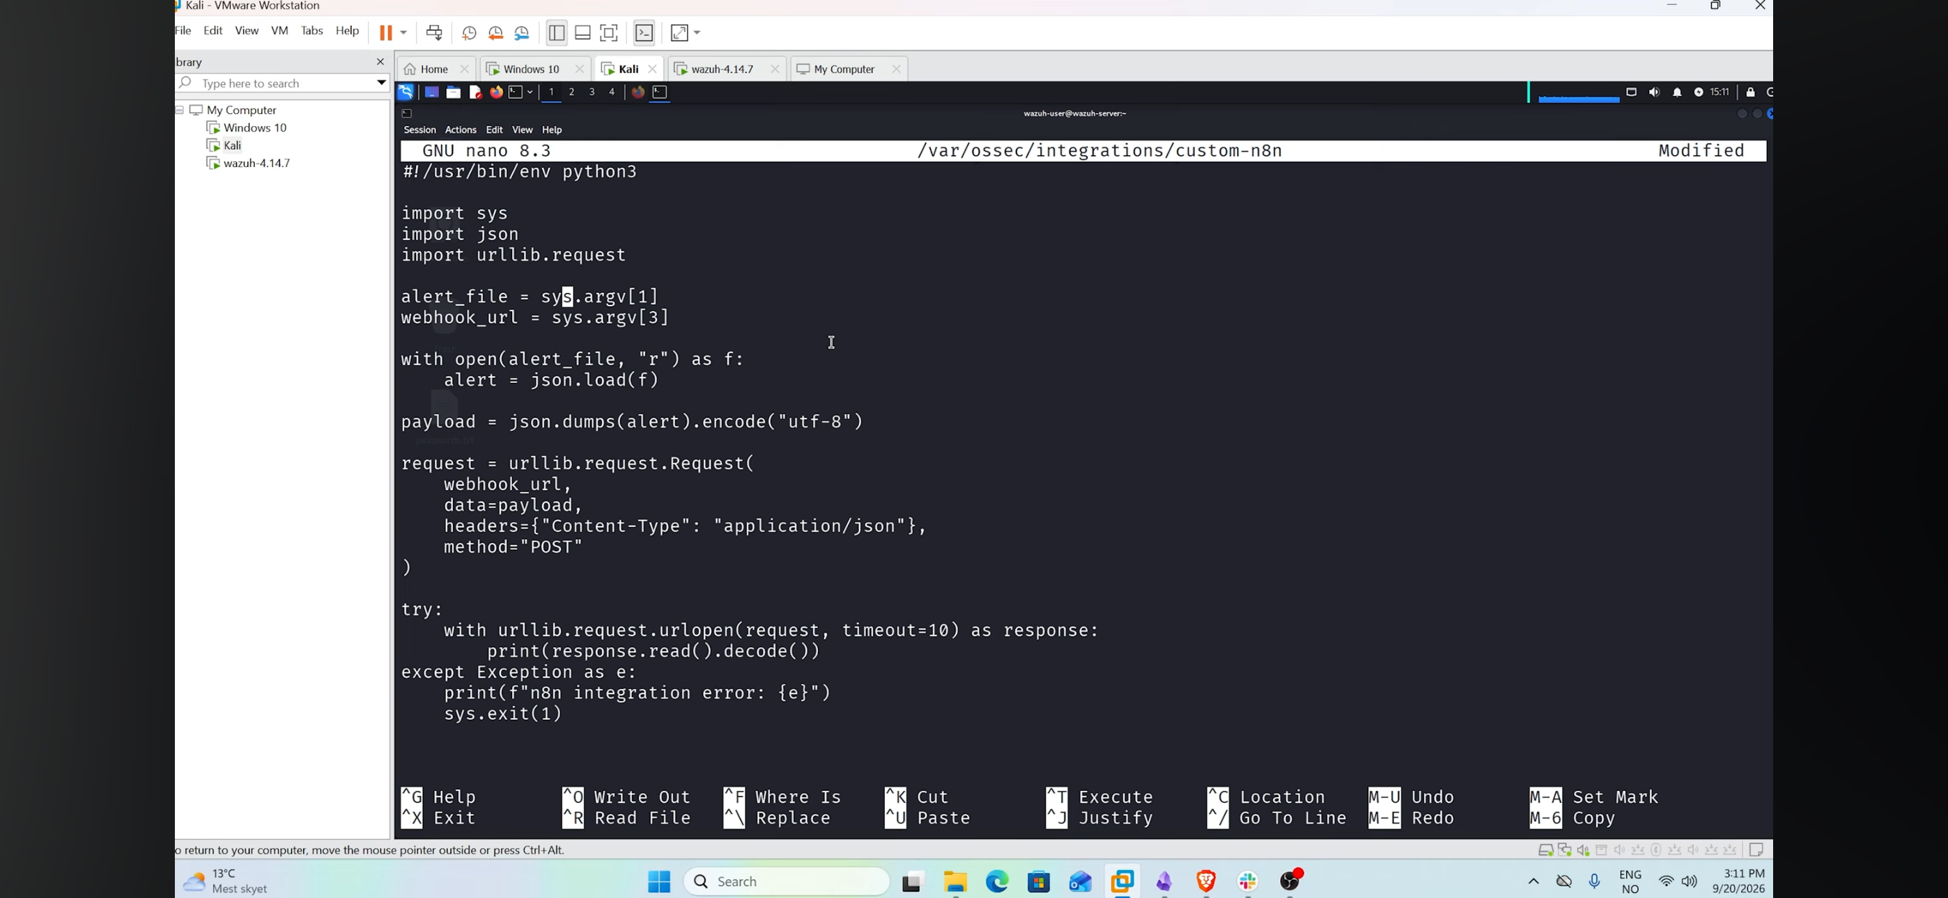Open the Kali terminal launcher dropdown

(x=531, y=92)
